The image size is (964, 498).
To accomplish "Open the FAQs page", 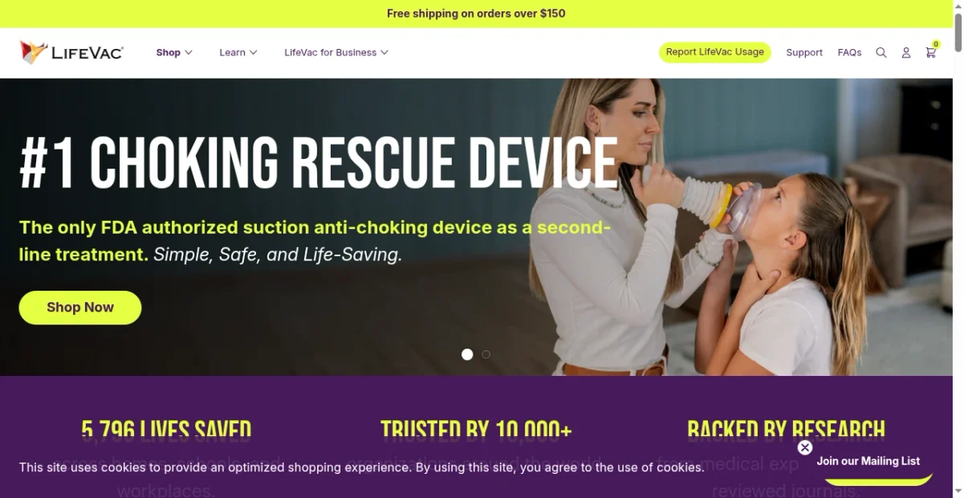I will (x=849, y=52).
